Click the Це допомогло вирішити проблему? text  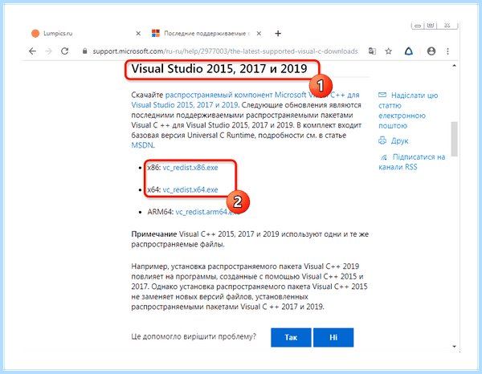point(194,337)
